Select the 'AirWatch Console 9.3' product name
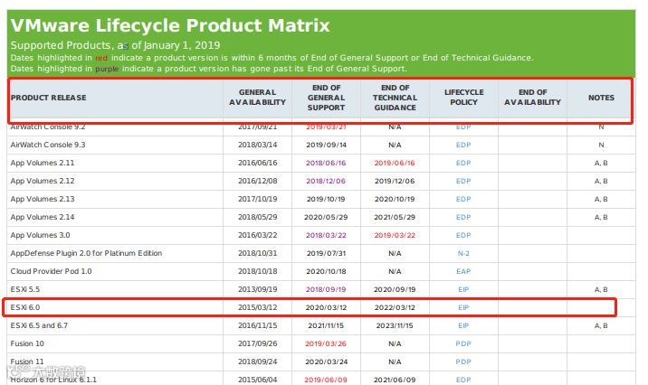Screen dimensions: 648x385 coord(48,145)
